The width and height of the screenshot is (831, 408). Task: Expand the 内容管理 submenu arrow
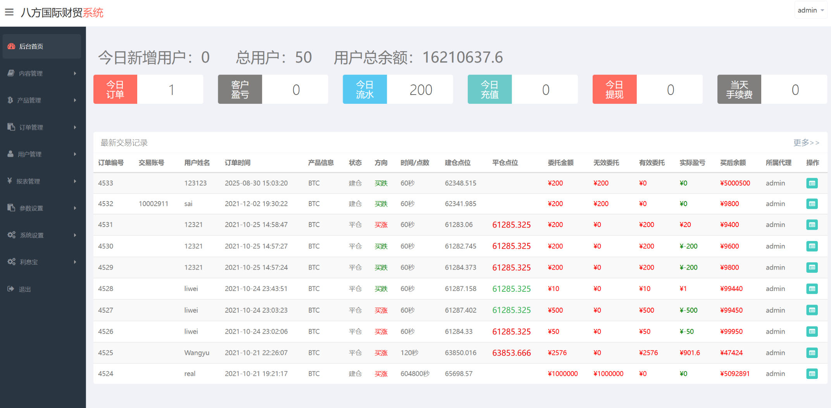[75, 73]
